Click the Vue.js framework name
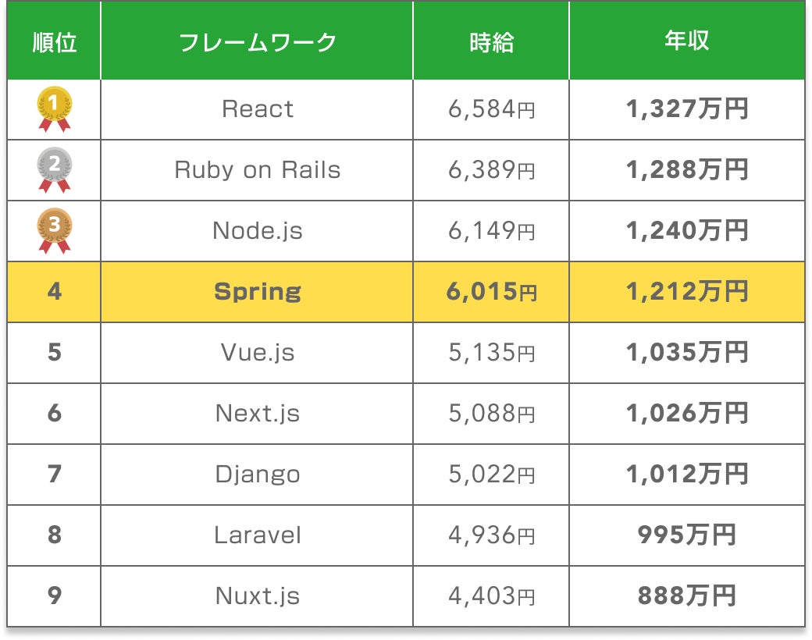812x640 pixels. 258,353
